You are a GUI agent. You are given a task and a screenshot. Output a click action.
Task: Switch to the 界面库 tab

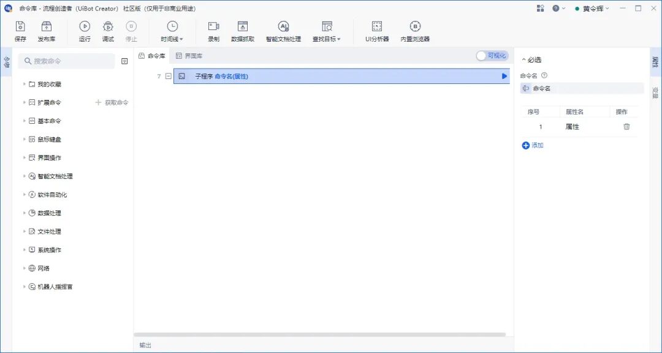(189, 56)
